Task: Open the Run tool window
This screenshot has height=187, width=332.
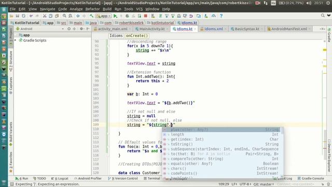Action: pyautogui.click(x=22, y=179)
